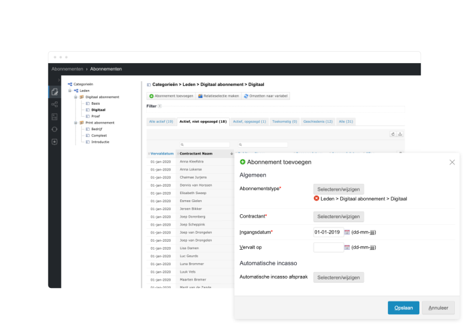Click Omzetten naar variabel icon button
Image resolution: width=469 pixels, height=331 pixels.
click(x=265, y=96)
